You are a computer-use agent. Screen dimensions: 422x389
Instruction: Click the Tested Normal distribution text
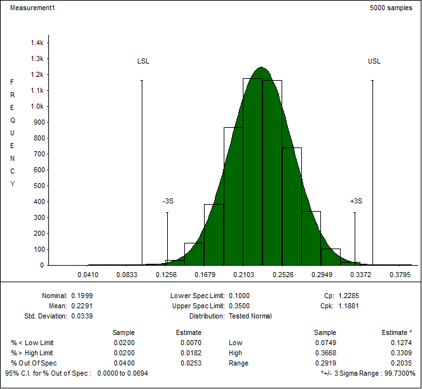[250, 316]
